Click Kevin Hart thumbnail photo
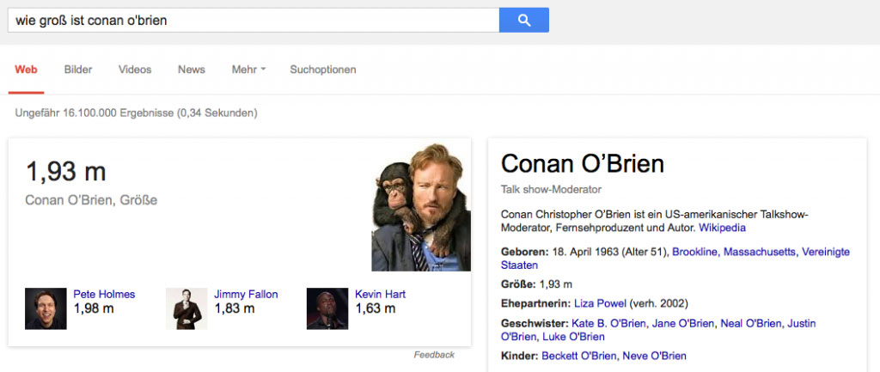Viewport: 880px width, 372px height. [x=327, y=308]
